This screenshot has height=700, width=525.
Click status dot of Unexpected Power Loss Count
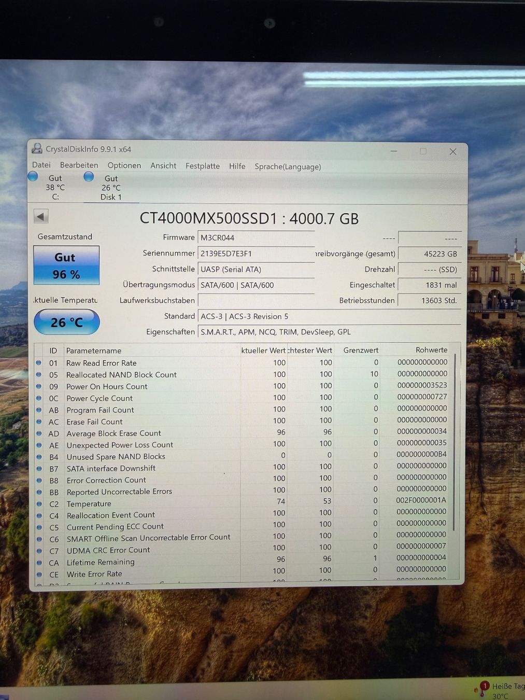coord(39,445)
